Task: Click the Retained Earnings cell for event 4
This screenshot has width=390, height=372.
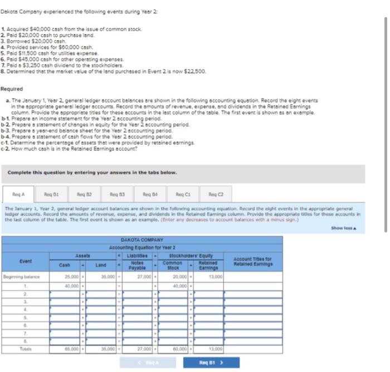Action: (208, 310)
